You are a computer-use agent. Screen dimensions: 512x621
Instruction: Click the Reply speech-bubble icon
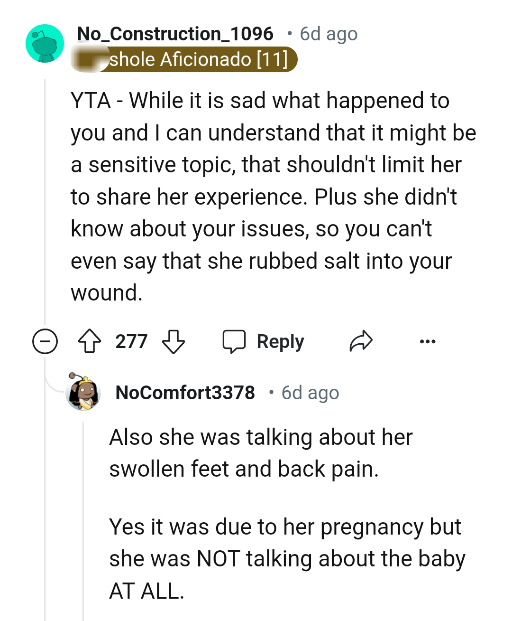click(x=235, y=340)
